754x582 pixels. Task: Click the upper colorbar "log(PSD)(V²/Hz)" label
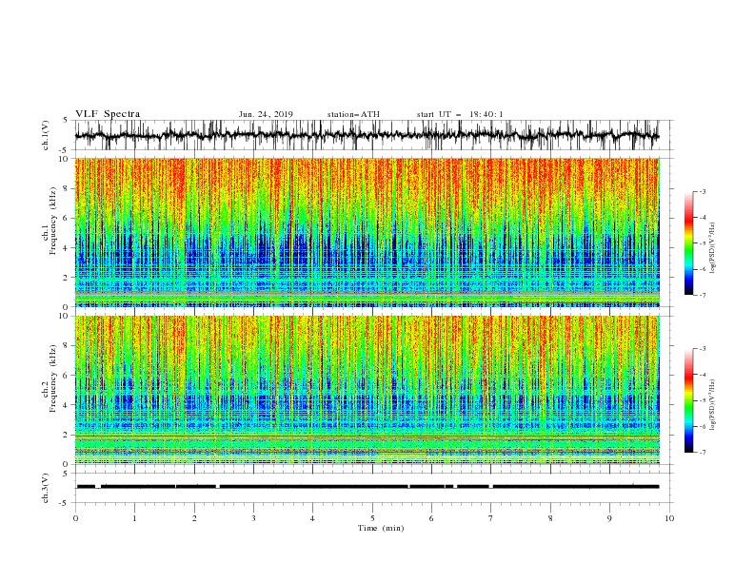point(712,248)
